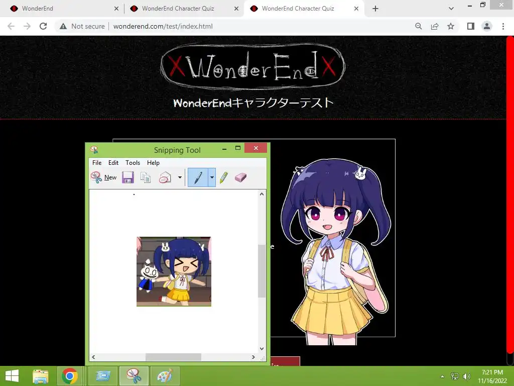Select the Pen tool in Snipping Tool

198,177
